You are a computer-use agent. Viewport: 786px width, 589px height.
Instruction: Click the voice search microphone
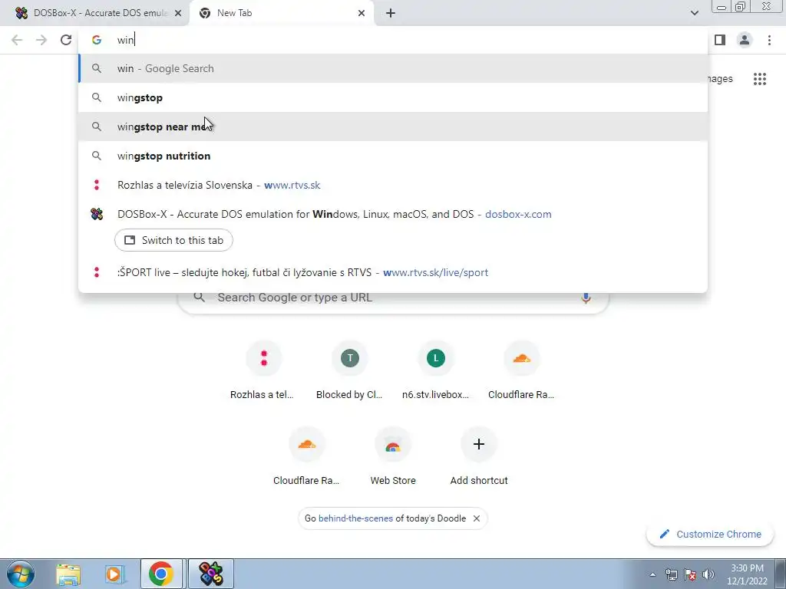[586, 298]
